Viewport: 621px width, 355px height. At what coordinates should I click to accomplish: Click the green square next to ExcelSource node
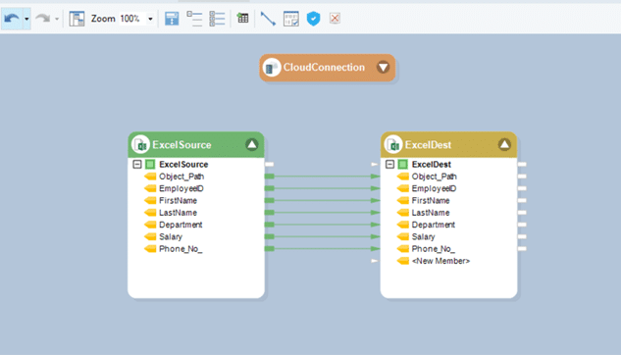coord(150,164)
